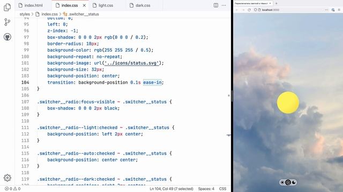Click the browser back arrow
Viewport: 343px width, 192px height.
click(x=237, y=10)
